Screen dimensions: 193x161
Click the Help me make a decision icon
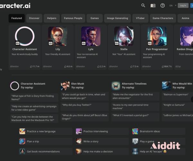click(x=79, y=151)
